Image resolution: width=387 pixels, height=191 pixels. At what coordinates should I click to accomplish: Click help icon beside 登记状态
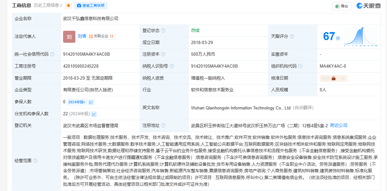click(163, 30)
